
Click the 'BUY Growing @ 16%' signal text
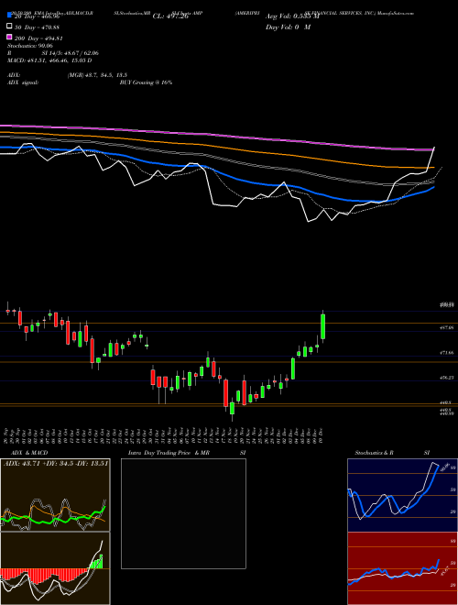pyautogui.click(x=146, y=82)
